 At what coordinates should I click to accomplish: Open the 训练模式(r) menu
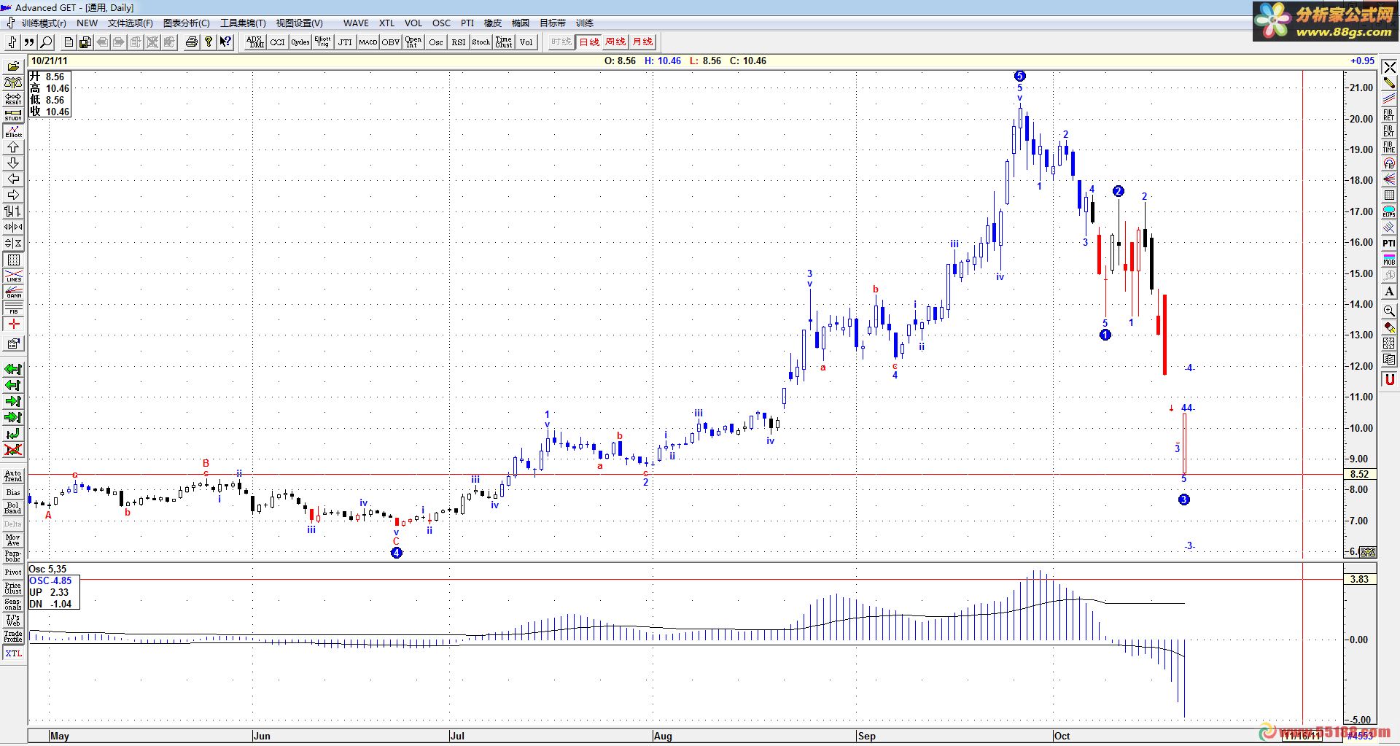pos(43,23)
